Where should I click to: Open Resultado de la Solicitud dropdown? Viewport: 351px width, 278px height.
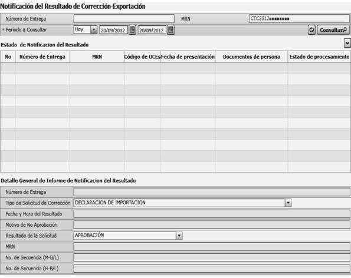[179, 236]
